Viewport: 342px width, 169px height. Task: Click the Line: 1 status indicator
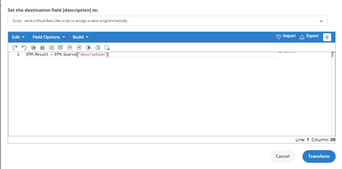[x=302, y=140]
